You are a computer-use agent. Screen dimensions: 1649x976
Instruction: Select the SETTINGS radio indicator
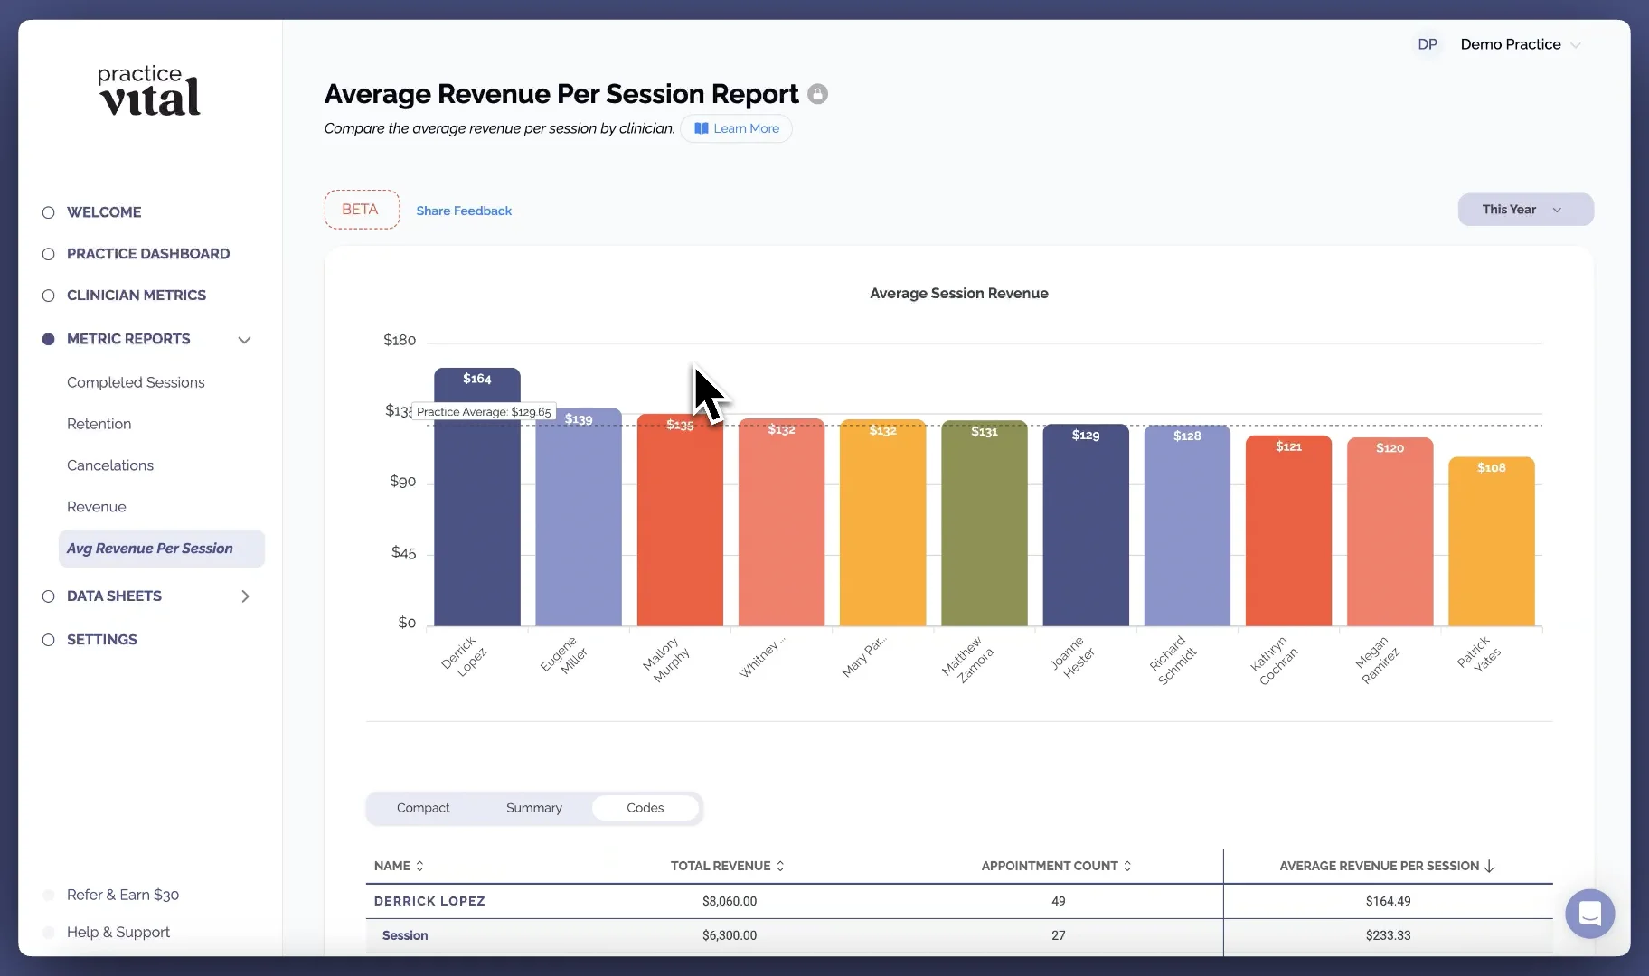click(x=47, y=640)
